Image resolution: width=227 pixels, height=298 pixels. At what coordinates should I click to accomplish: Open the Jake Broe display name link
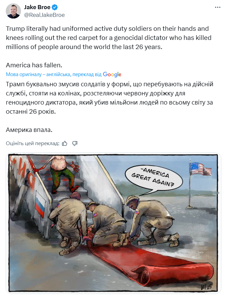[36, 7]
